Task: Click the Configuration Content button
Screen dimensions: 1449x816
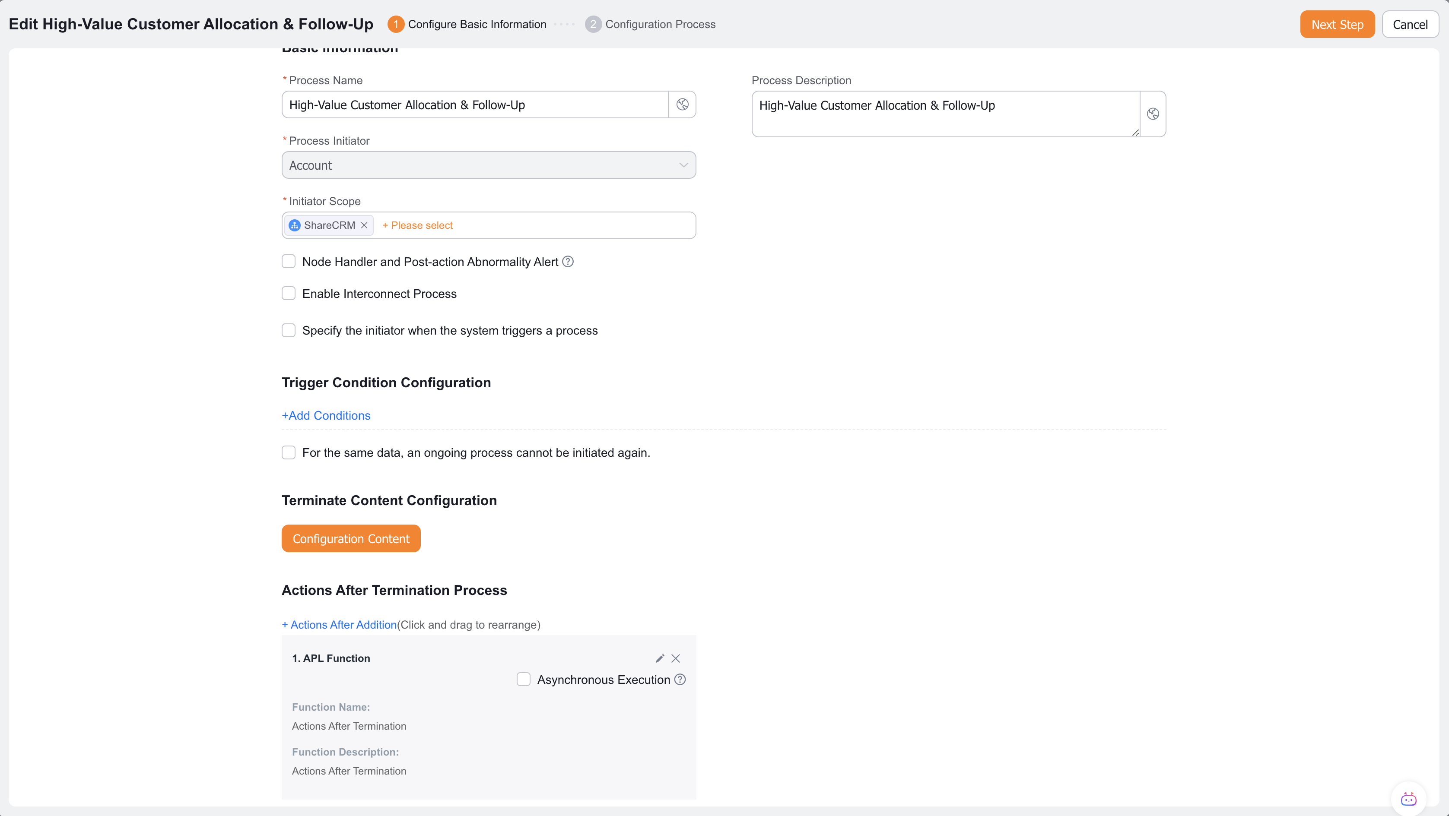Action: point(351,538)
